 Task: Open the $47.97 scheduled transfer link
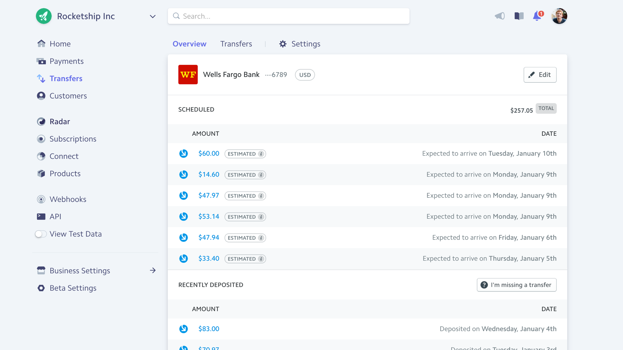click(209, 195)
